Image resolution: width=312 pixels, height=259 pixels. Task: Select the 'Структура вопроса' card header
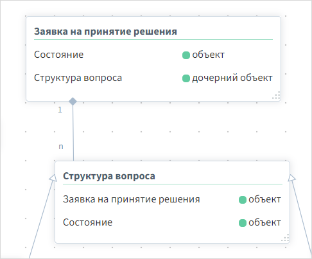109,176
